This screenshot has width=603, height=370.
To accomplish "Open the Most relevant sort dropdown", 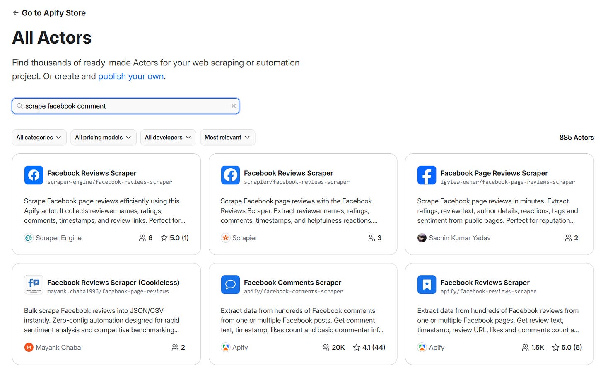I will (227, 138).
